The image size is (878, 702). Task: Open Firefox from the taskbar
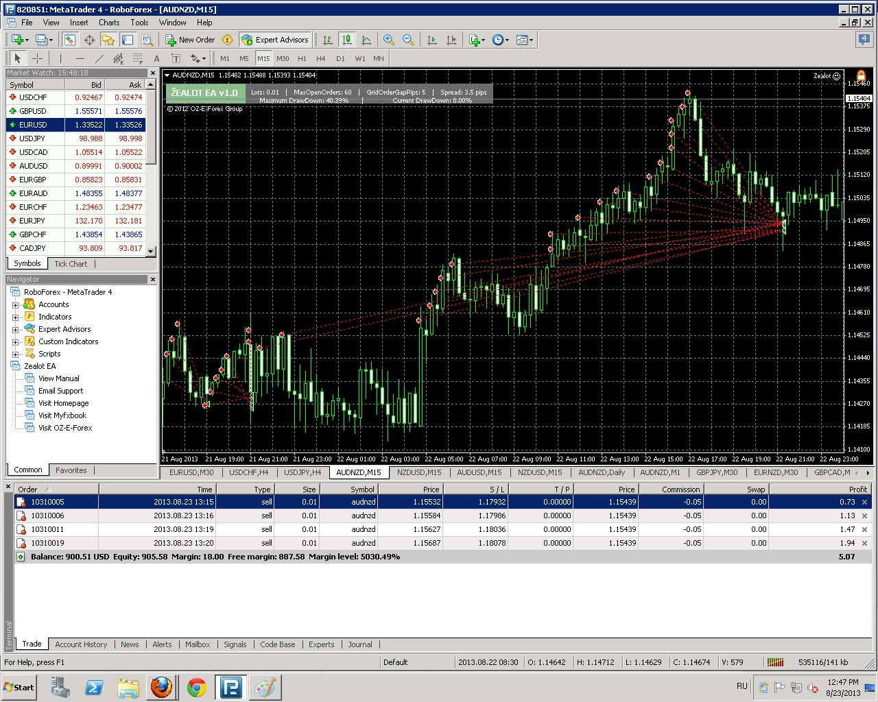162,687
